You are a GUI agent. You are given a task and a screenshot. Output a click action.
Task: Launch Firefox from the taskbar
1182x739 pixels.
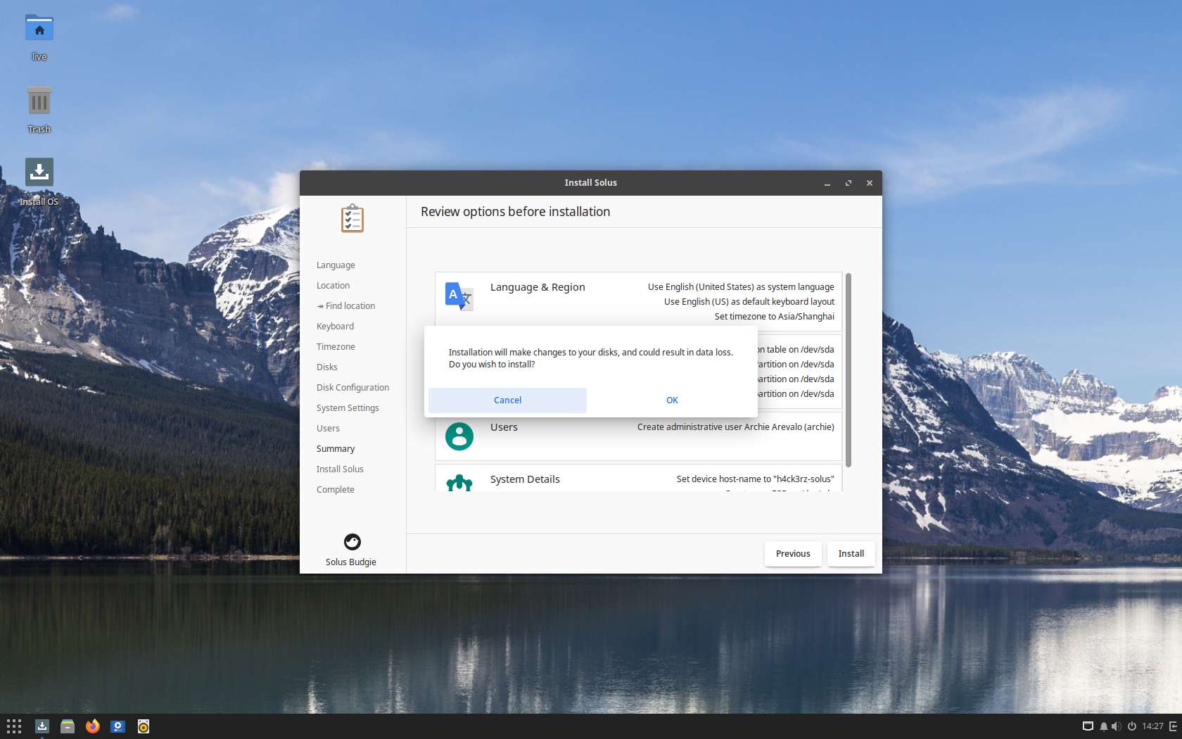[93, 726]
